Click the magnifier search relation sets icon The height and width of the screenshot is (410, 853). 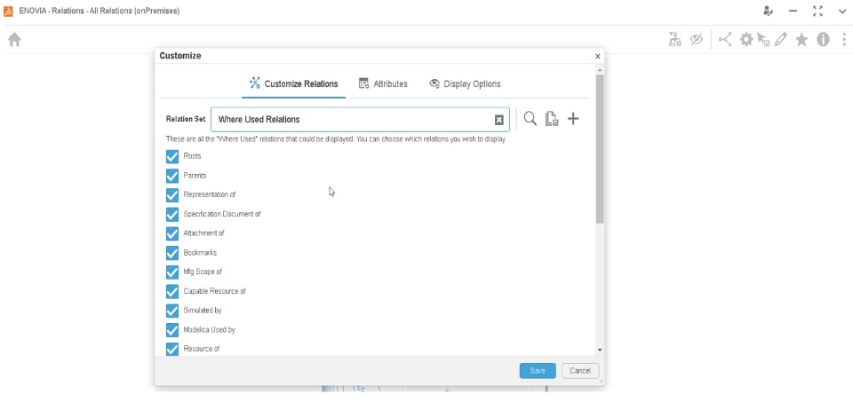(x=530, y=119)
